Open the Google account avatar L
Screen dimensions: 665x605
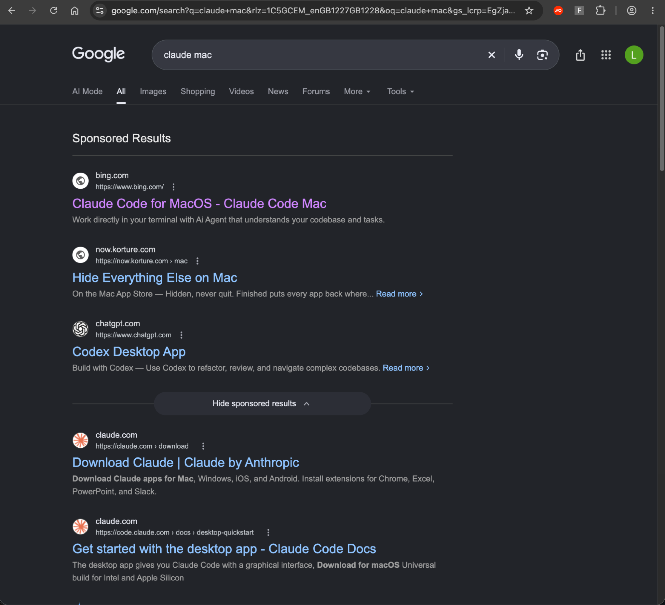(x=634, y=55)
